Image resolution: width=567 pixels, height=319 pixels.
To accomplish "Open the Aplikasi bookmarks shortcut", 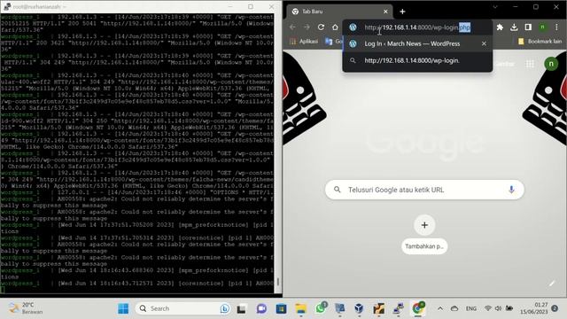I will 304,42.
